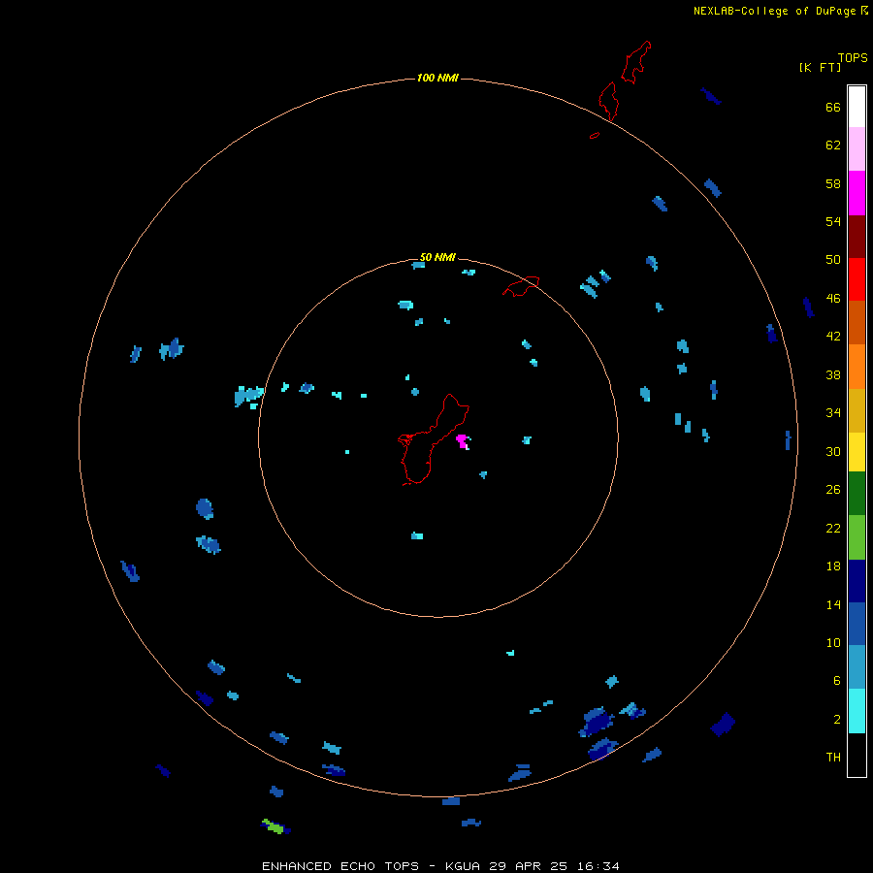Click the medium blue 10-14 band
This screenshot has width=873, height=873.
pos(857,624)
